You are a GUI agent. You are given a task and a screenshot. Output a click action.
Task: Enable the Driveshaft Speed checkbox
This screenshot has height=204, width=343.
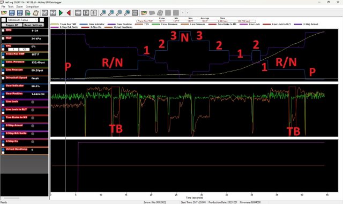3,78
